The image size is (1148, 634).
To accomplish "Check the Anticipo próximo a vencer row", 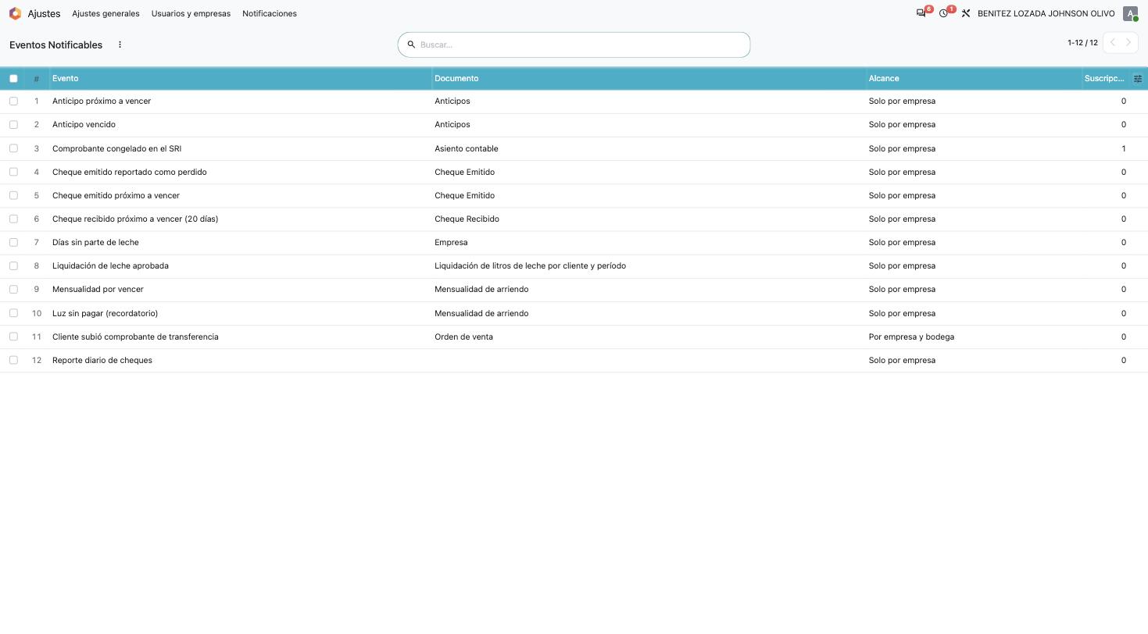I will pos(13,101).
